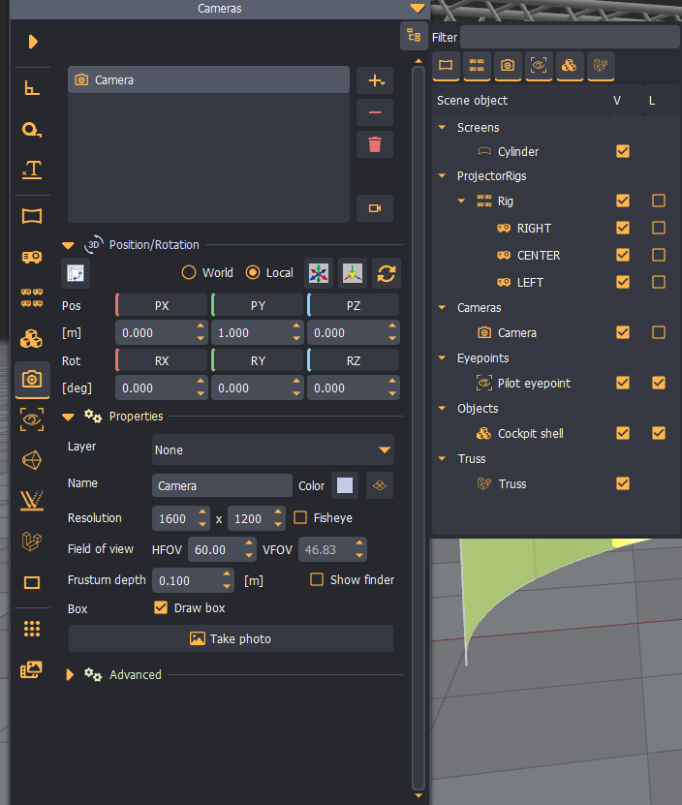The width and height of the screenshot is (682, 805).
Task: Filter scene objects by objects cubes icon
Action: coord(570,66)
